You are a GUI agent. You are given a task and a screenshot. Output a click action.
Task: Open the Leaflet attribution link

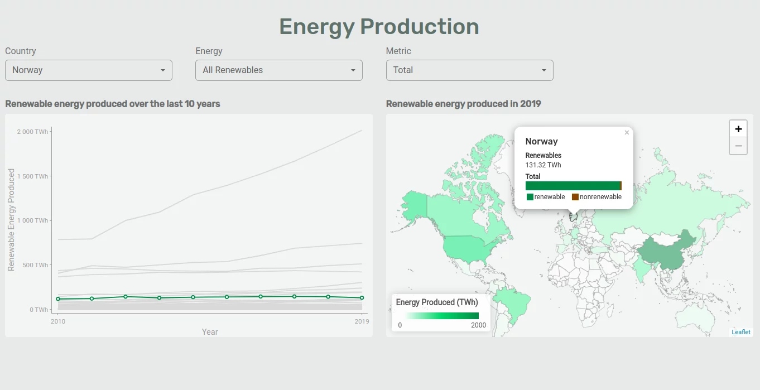click(741, 332)
